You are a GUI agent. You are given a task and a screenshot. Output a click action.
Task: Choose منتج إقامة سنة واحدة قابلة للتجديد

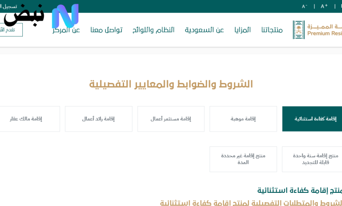coord(312,159)
